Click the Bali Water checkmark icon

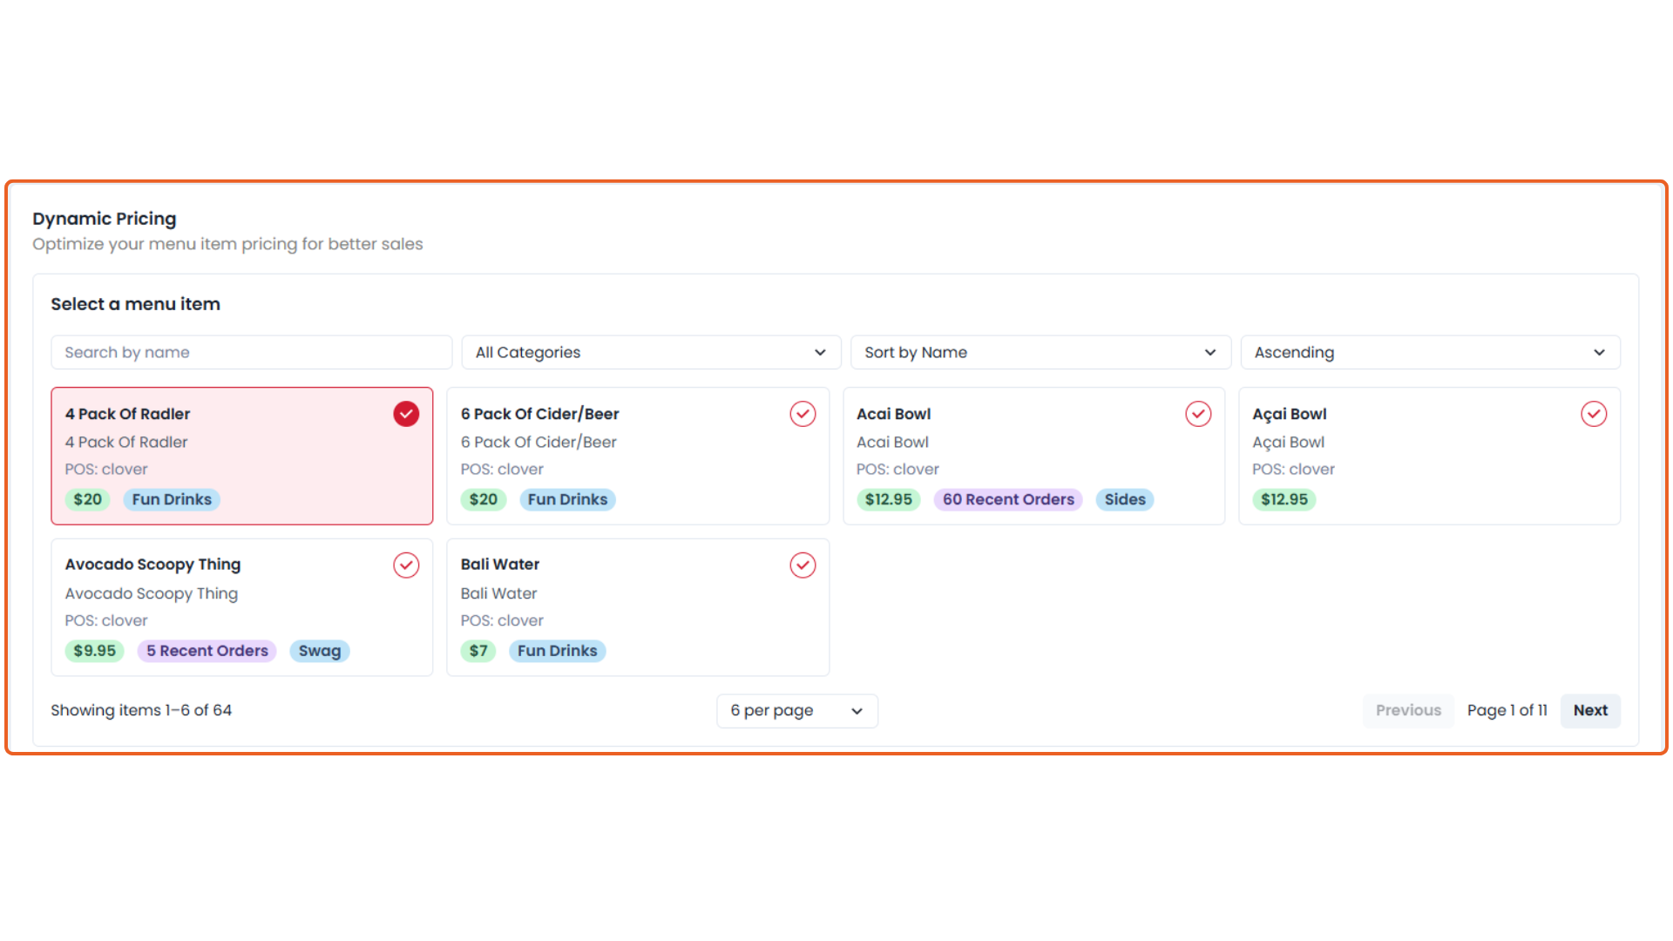(x=803, y=565)
